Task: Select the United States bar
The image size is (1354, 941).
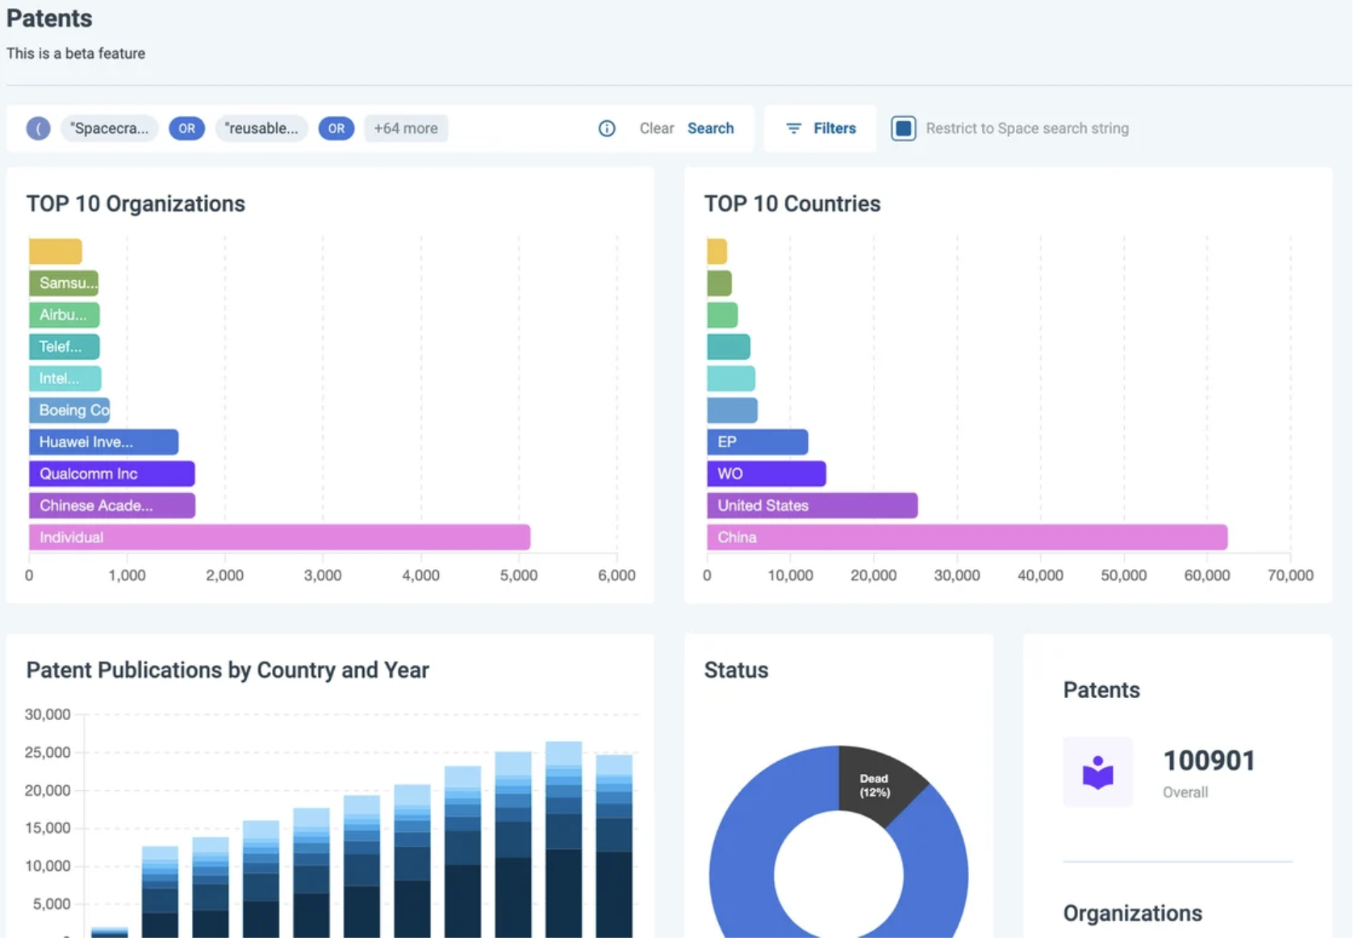Action: [x=812, y=506]
